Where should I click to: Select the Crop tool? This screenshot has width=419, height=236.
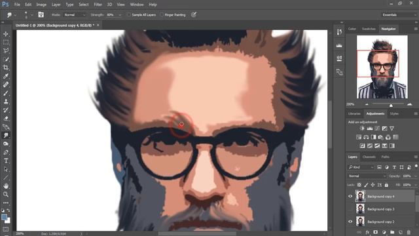6,68
